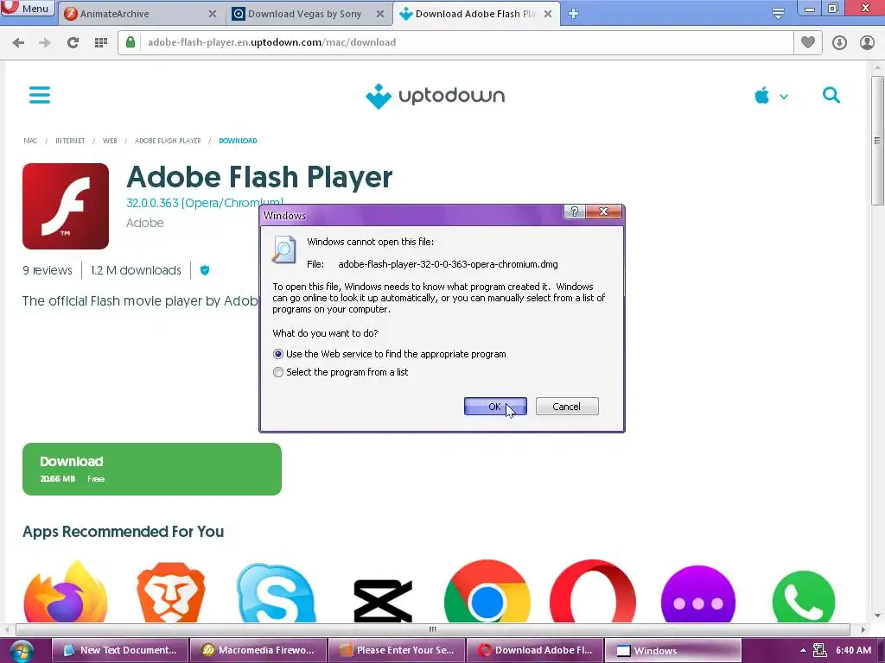Image resolution: width=885 pixels, height=663 pixels.
Task: Open the purple chat bubble app icon
Action: [x=698, y=595]
